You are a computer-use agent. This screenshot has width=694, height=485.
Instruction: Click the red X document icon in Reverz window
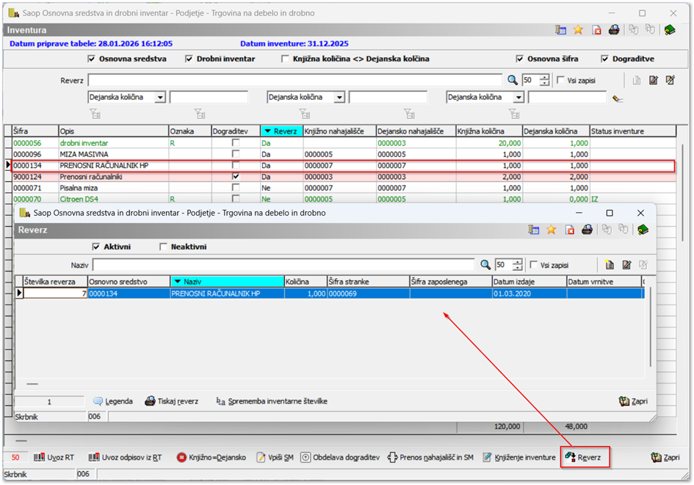pos(570,230)
